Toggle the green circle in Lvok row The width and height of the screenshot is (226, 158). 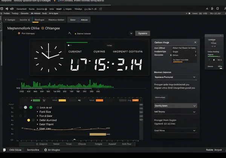point(31,107)
